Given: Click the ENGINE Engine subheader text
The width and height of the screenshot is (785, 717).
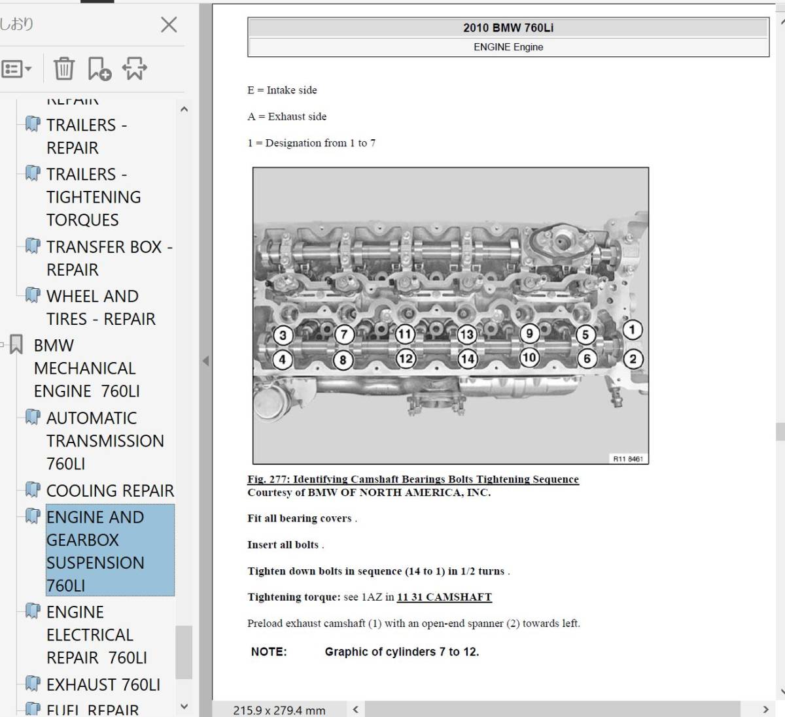Looking at the screenshot, I should (x=508, y=47).
